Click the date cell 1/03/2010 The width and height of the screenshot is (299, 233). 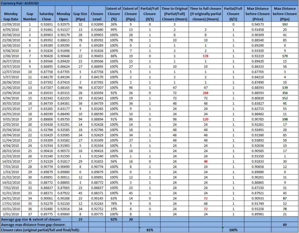11,172
